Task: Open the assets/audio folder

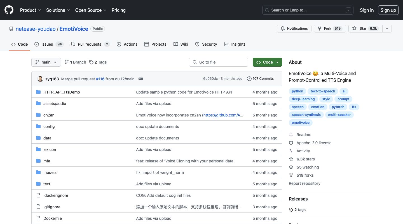Action: [55, 104]
